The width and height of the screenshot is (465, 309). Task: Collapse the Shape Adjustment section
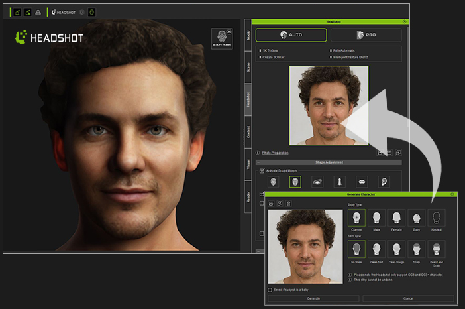click(259, 162)
